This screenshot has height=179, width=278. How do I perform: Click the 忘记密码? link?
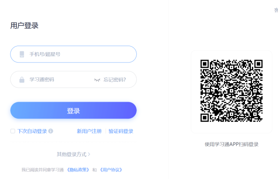click(115, 80)
